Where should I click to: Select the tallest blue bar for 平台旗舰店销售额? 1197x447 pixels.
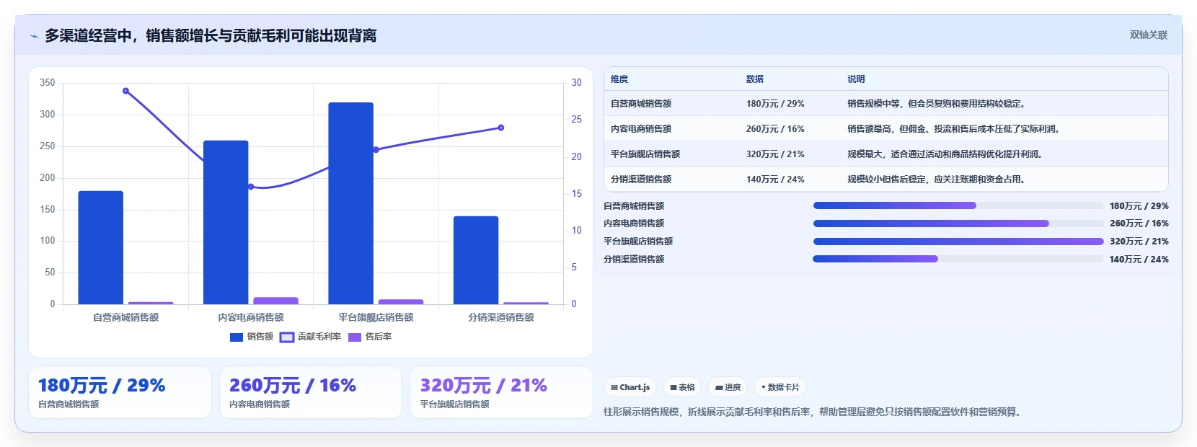click(x=351, y=203)
